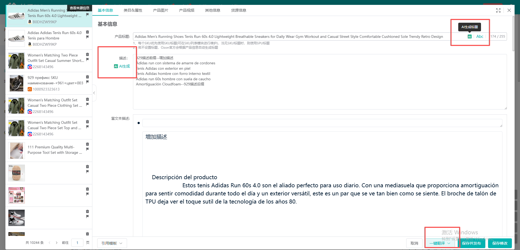Delete the yarn ball product item
The width and height of the screenshot is (520, 250).
87,166
